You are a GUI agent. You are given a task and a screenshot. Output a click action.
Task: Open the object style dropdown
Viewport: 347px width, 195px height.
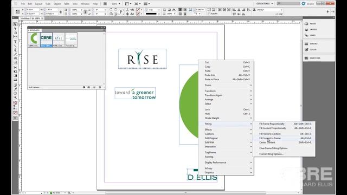tap(281, 10)
